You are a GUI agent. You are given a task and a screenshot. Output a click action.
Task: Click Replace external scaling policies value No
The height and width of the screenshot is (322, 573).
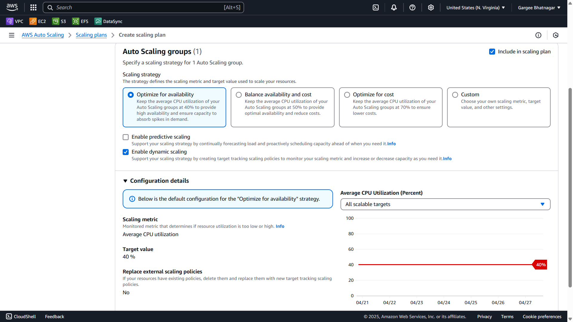(126, 292)
